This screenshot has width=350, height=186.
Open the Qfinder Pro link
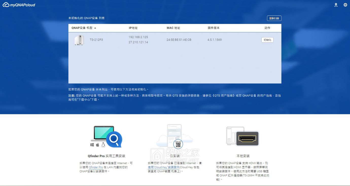[x=96, y=167]
